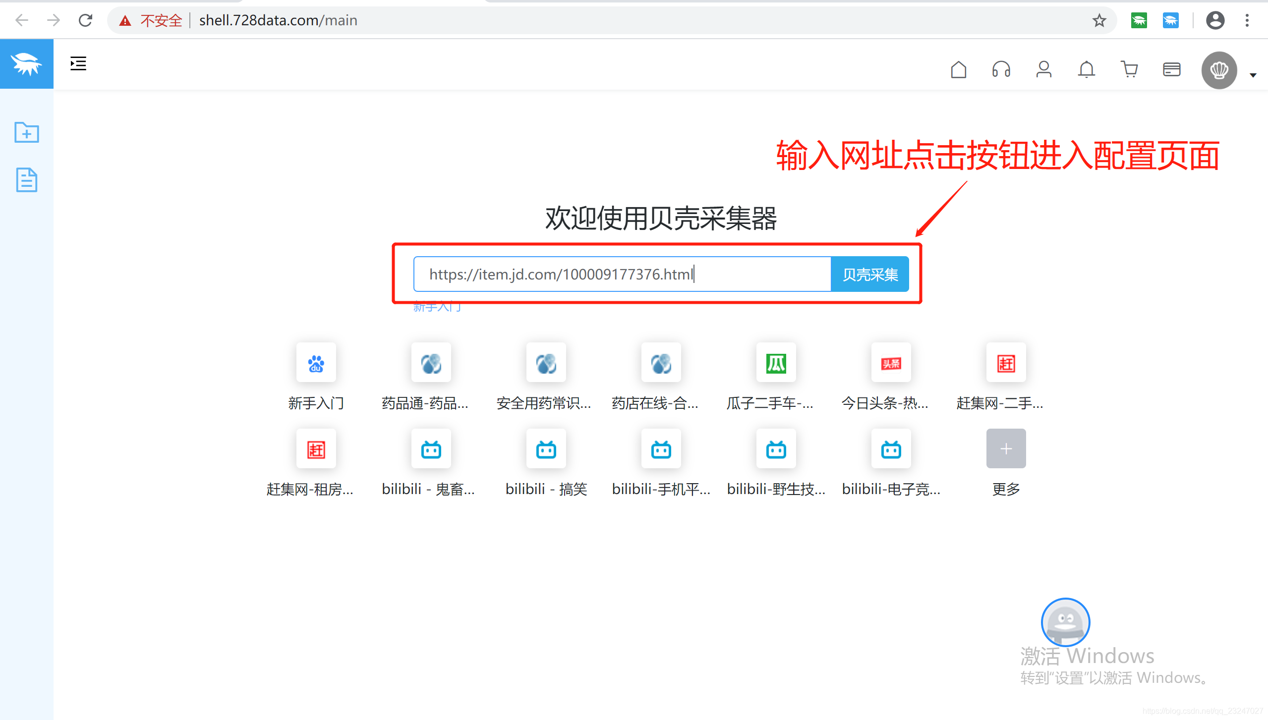Open the bilibili - 鬼畜 template icon
The width and height of the screenshot is (1268, 720).
(x=431, y=449)
